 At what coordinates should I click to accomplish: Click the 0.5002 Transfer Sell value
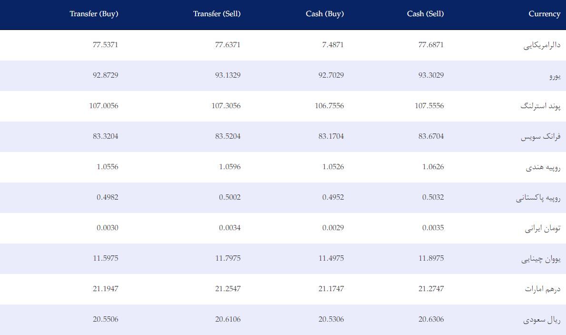pos(229,197)
